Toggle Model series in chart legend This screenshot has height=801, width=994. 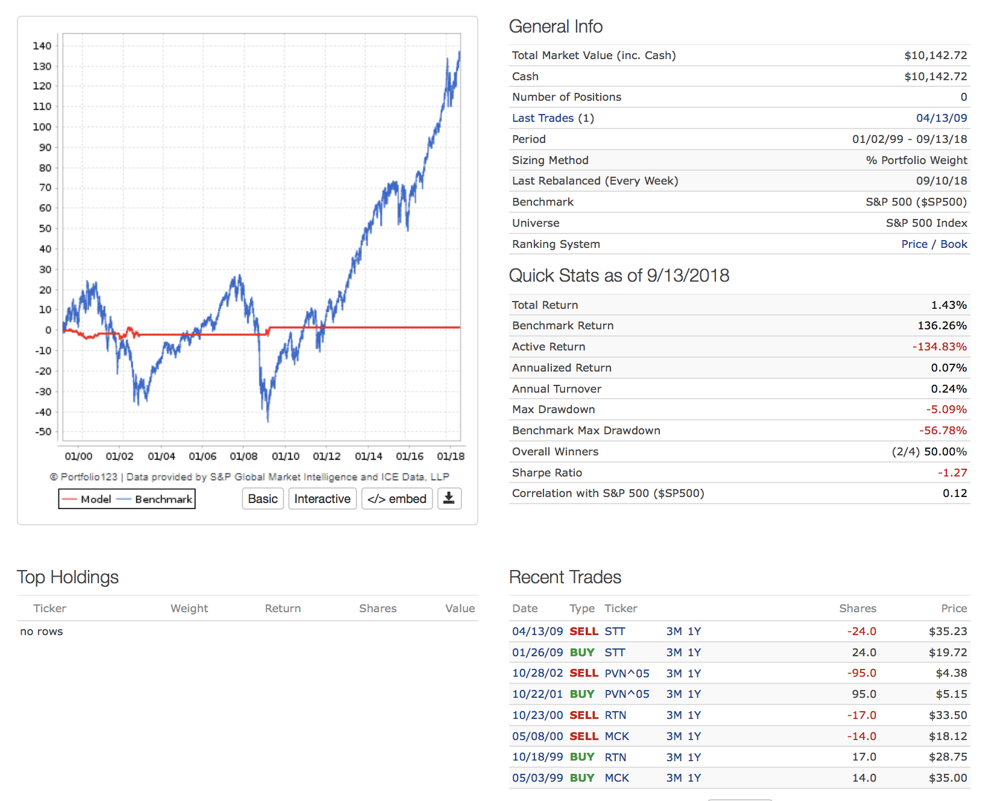(x=87, y=499)
